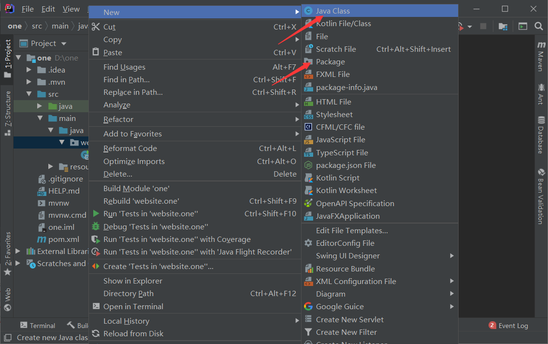Click the search magnifier in the toolbar
The height and width of the screenshot is (344, 548).
point(538,26)
